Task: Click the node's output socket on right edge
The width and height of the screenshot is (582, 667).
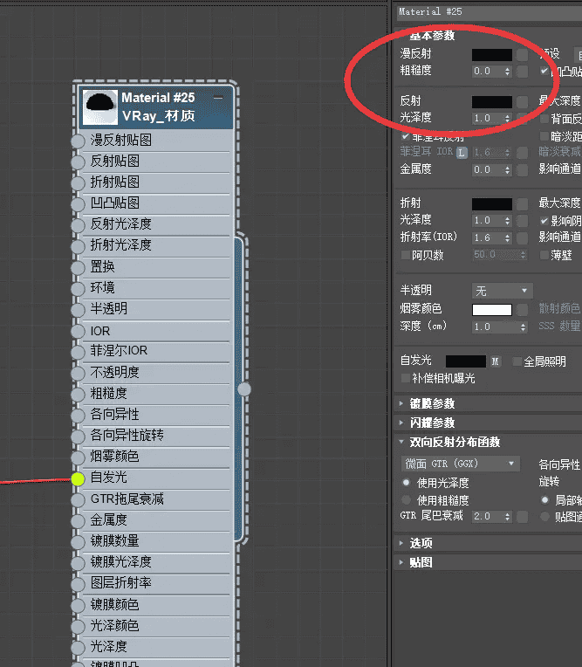Action: pos(244,389)
